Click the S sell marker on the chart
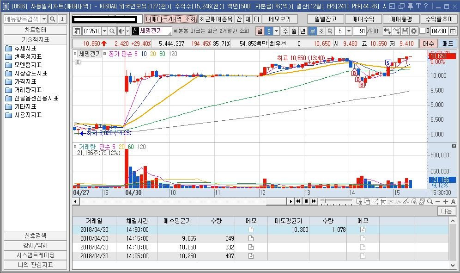460x273 pixels. click(x=388, y=63)
